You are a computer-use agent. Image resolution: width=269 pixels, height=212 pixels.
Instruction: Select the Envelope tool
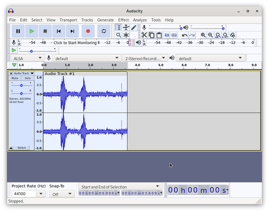click(x=126, y=28)
